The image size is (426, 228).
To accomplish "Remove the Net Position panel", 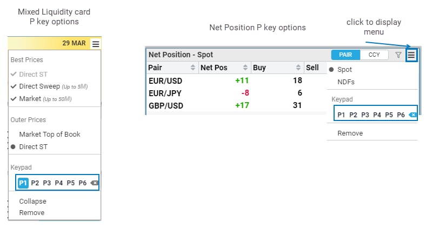I will [x=350, y=133].
